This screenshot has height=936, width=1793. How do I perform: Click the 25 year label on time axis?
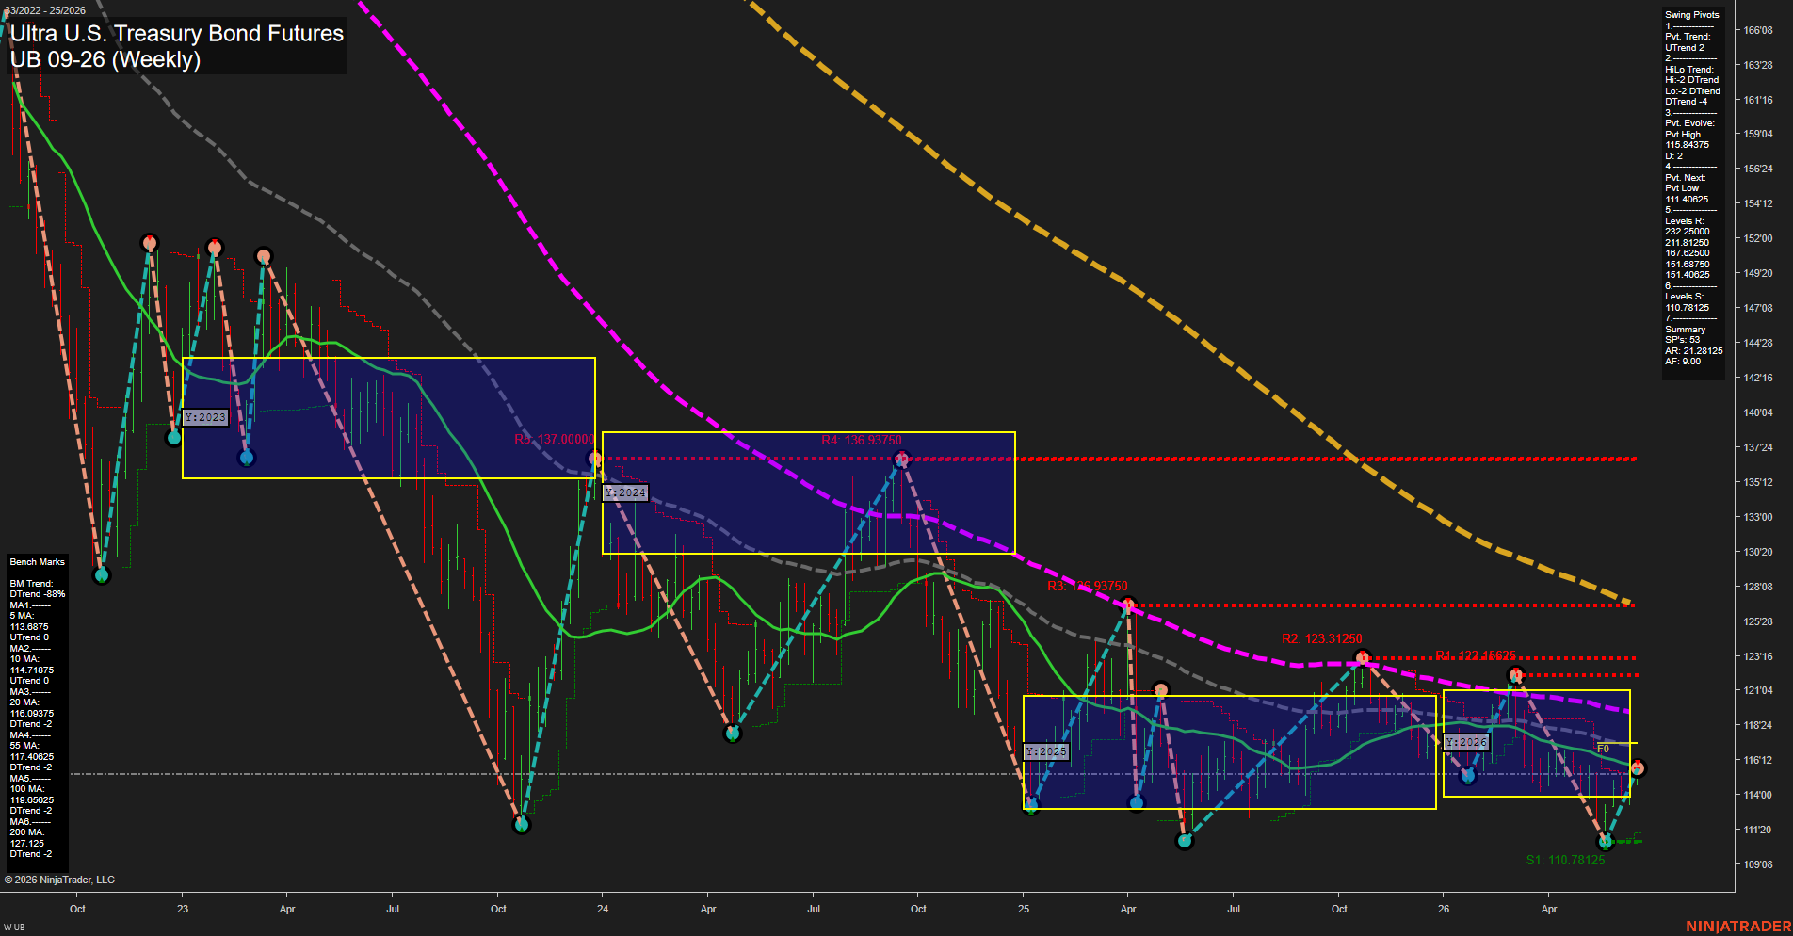click(x=1024, y=909)
